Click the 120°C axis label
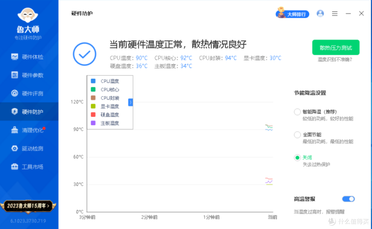 pos(77,102)
